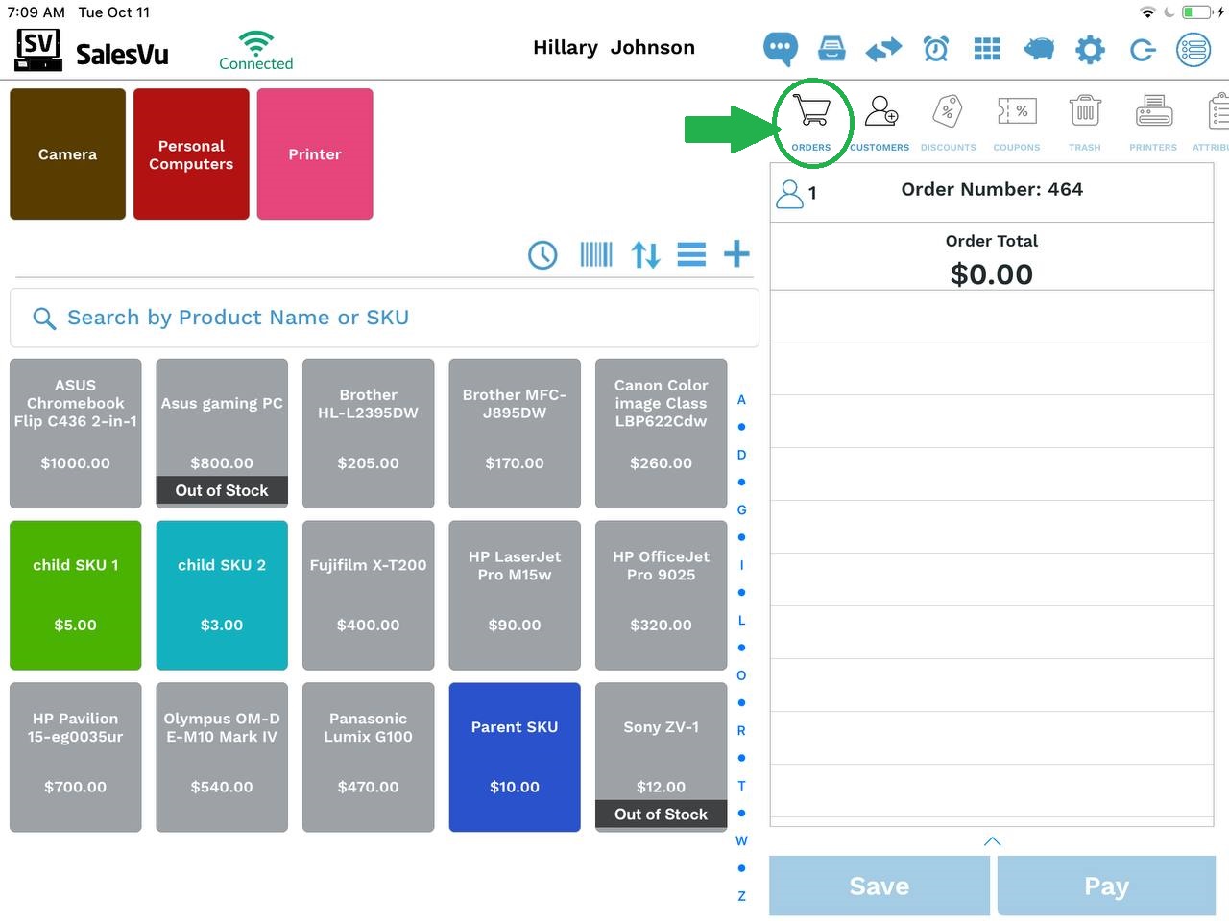The width and height of the screenshot is (1229, 921).
Task: Jump to letter Z in index
Action: coord(741,896)
